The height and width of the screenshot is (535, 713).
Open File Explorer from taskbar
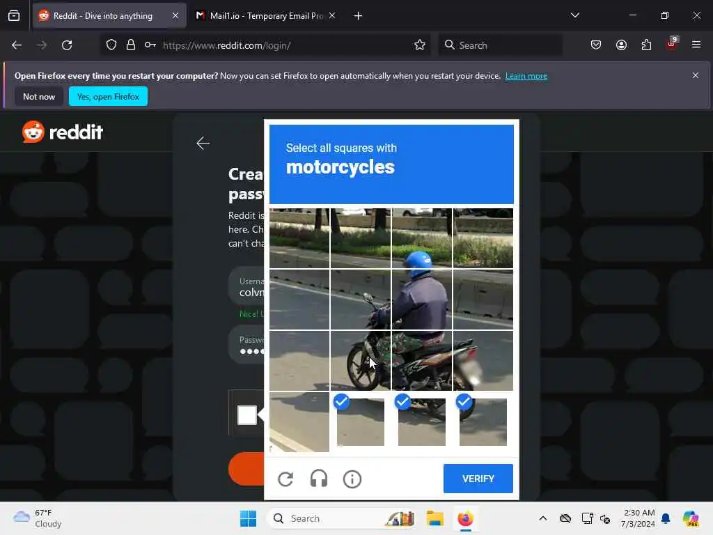434,518
